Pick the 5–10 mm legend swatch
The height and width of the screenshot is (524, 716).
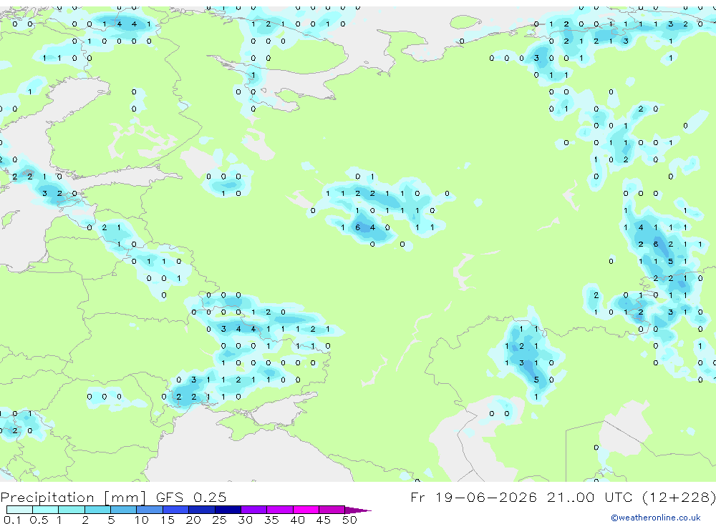(x=123, y=510)
